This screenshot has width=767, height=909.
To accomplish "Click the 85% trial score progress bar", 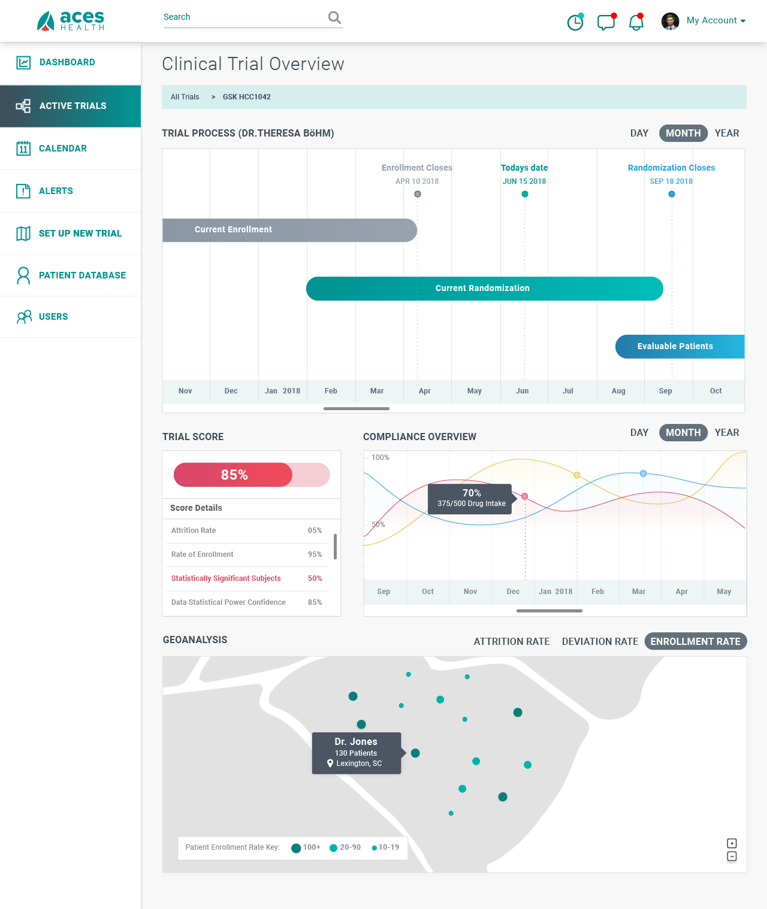I will pos(252,475).
